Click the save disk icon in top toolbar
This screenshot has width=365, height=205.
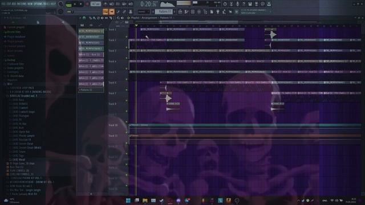click(x=250, y=4)
